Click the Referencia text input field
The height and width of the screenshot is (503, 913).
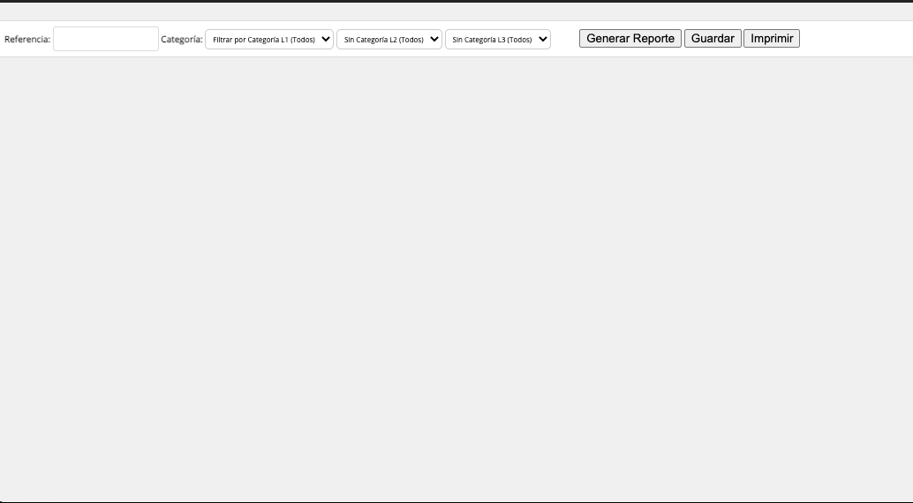pos(106,39)
